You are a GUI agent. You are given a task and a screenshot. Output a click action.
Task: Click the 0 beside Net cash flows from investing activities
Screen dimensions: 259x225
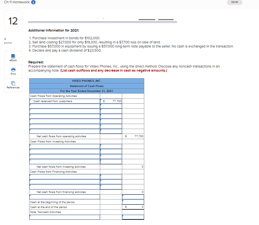(133, 166)
